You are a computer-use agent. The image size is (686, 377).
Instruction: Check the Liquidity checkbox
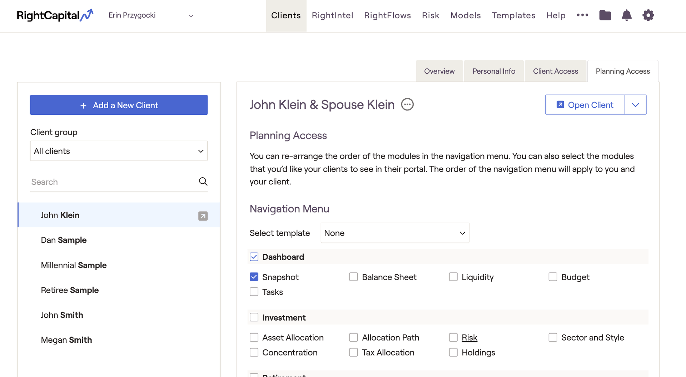coord(453,277)
